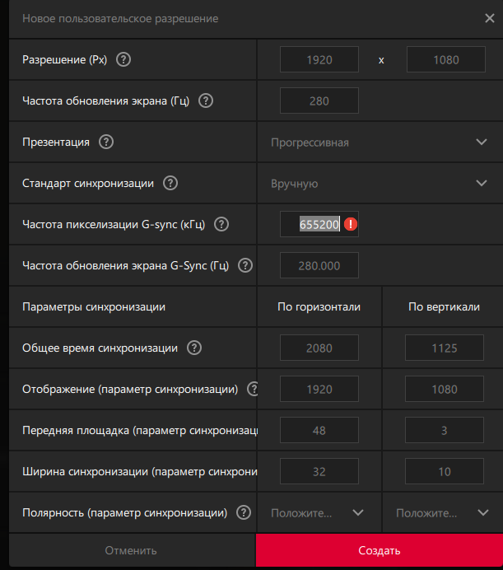Click vertical display timing field 1080

[x=445, y=389]
